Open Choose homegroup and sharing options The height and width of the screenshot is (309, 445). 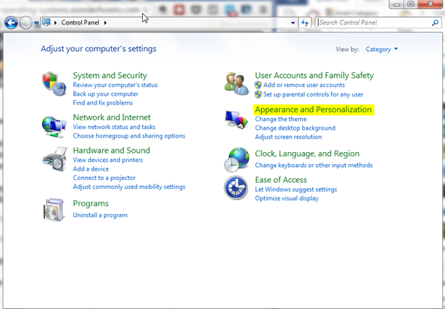pos(129,136)
